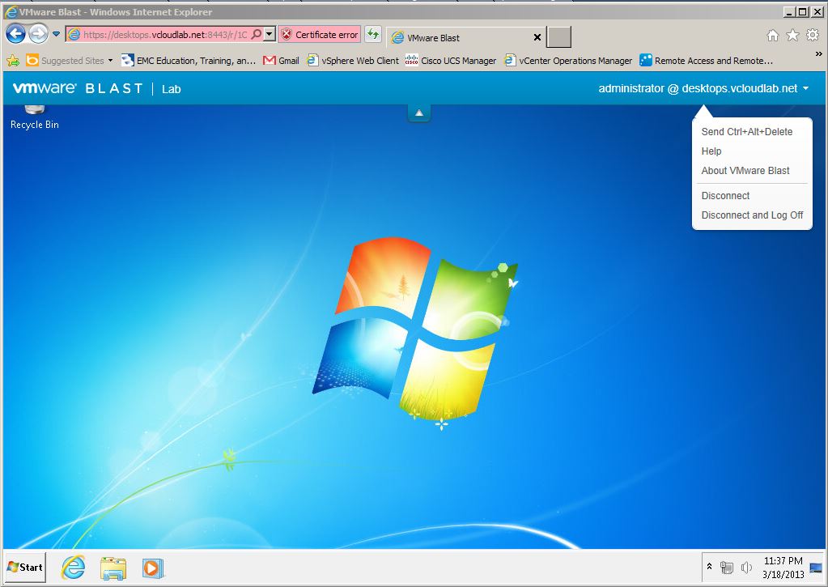Click the refresh page icon
Image resolution: width=828 pixels, height=587 pixels.
[x=373, y=35]
